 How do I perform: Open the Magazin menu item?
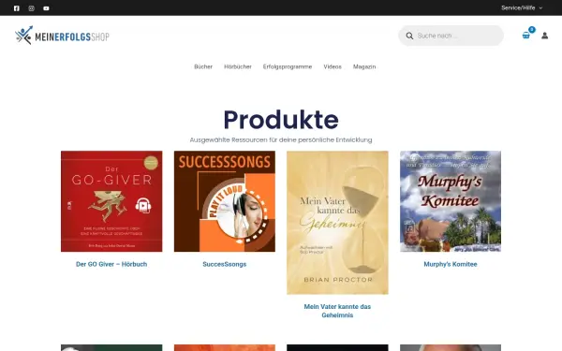364,66
